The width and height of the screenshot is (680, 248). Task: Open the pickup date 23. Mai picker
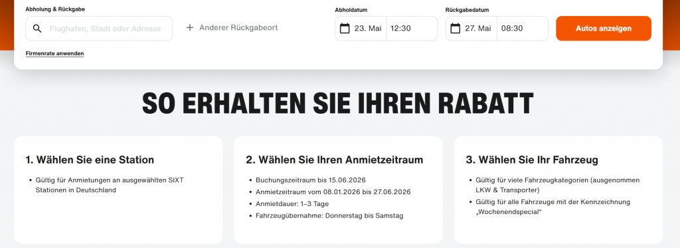361,29
